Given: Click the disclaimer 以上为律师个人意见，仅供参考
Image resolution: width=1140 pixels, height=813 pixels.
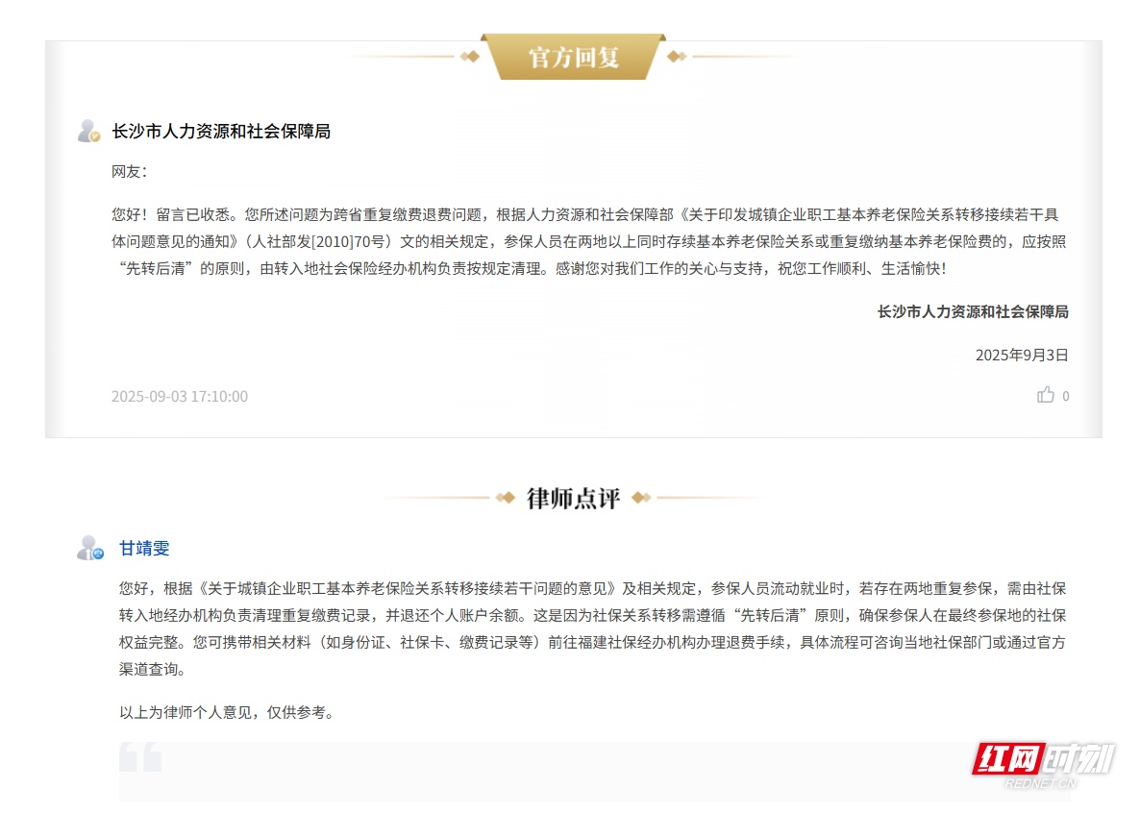Looking at the screenshot, I should (226, 713).
